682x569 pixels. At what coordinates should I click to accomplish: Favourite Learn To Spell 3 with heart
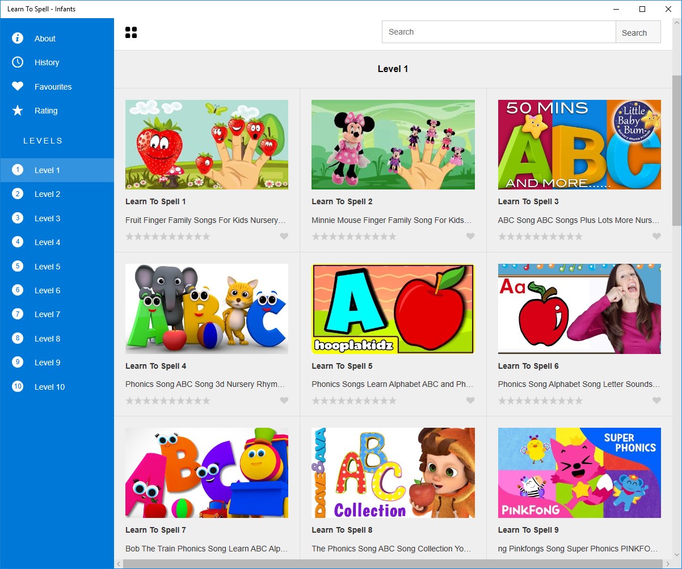point(656,237)
